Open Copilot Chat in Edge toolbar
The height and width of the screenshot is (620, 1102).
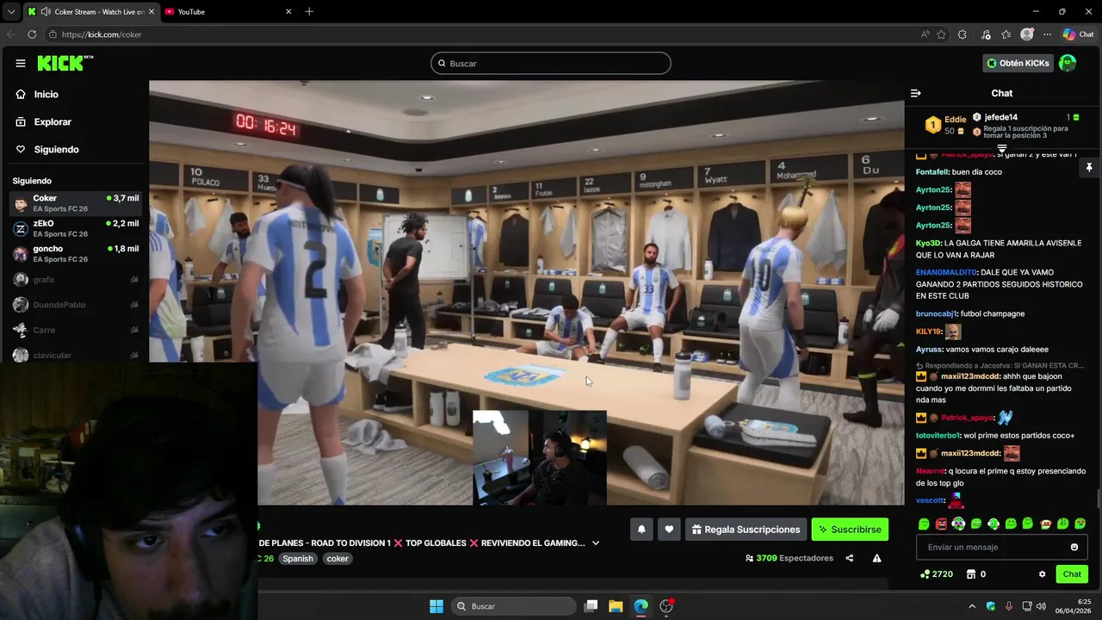1078,34
